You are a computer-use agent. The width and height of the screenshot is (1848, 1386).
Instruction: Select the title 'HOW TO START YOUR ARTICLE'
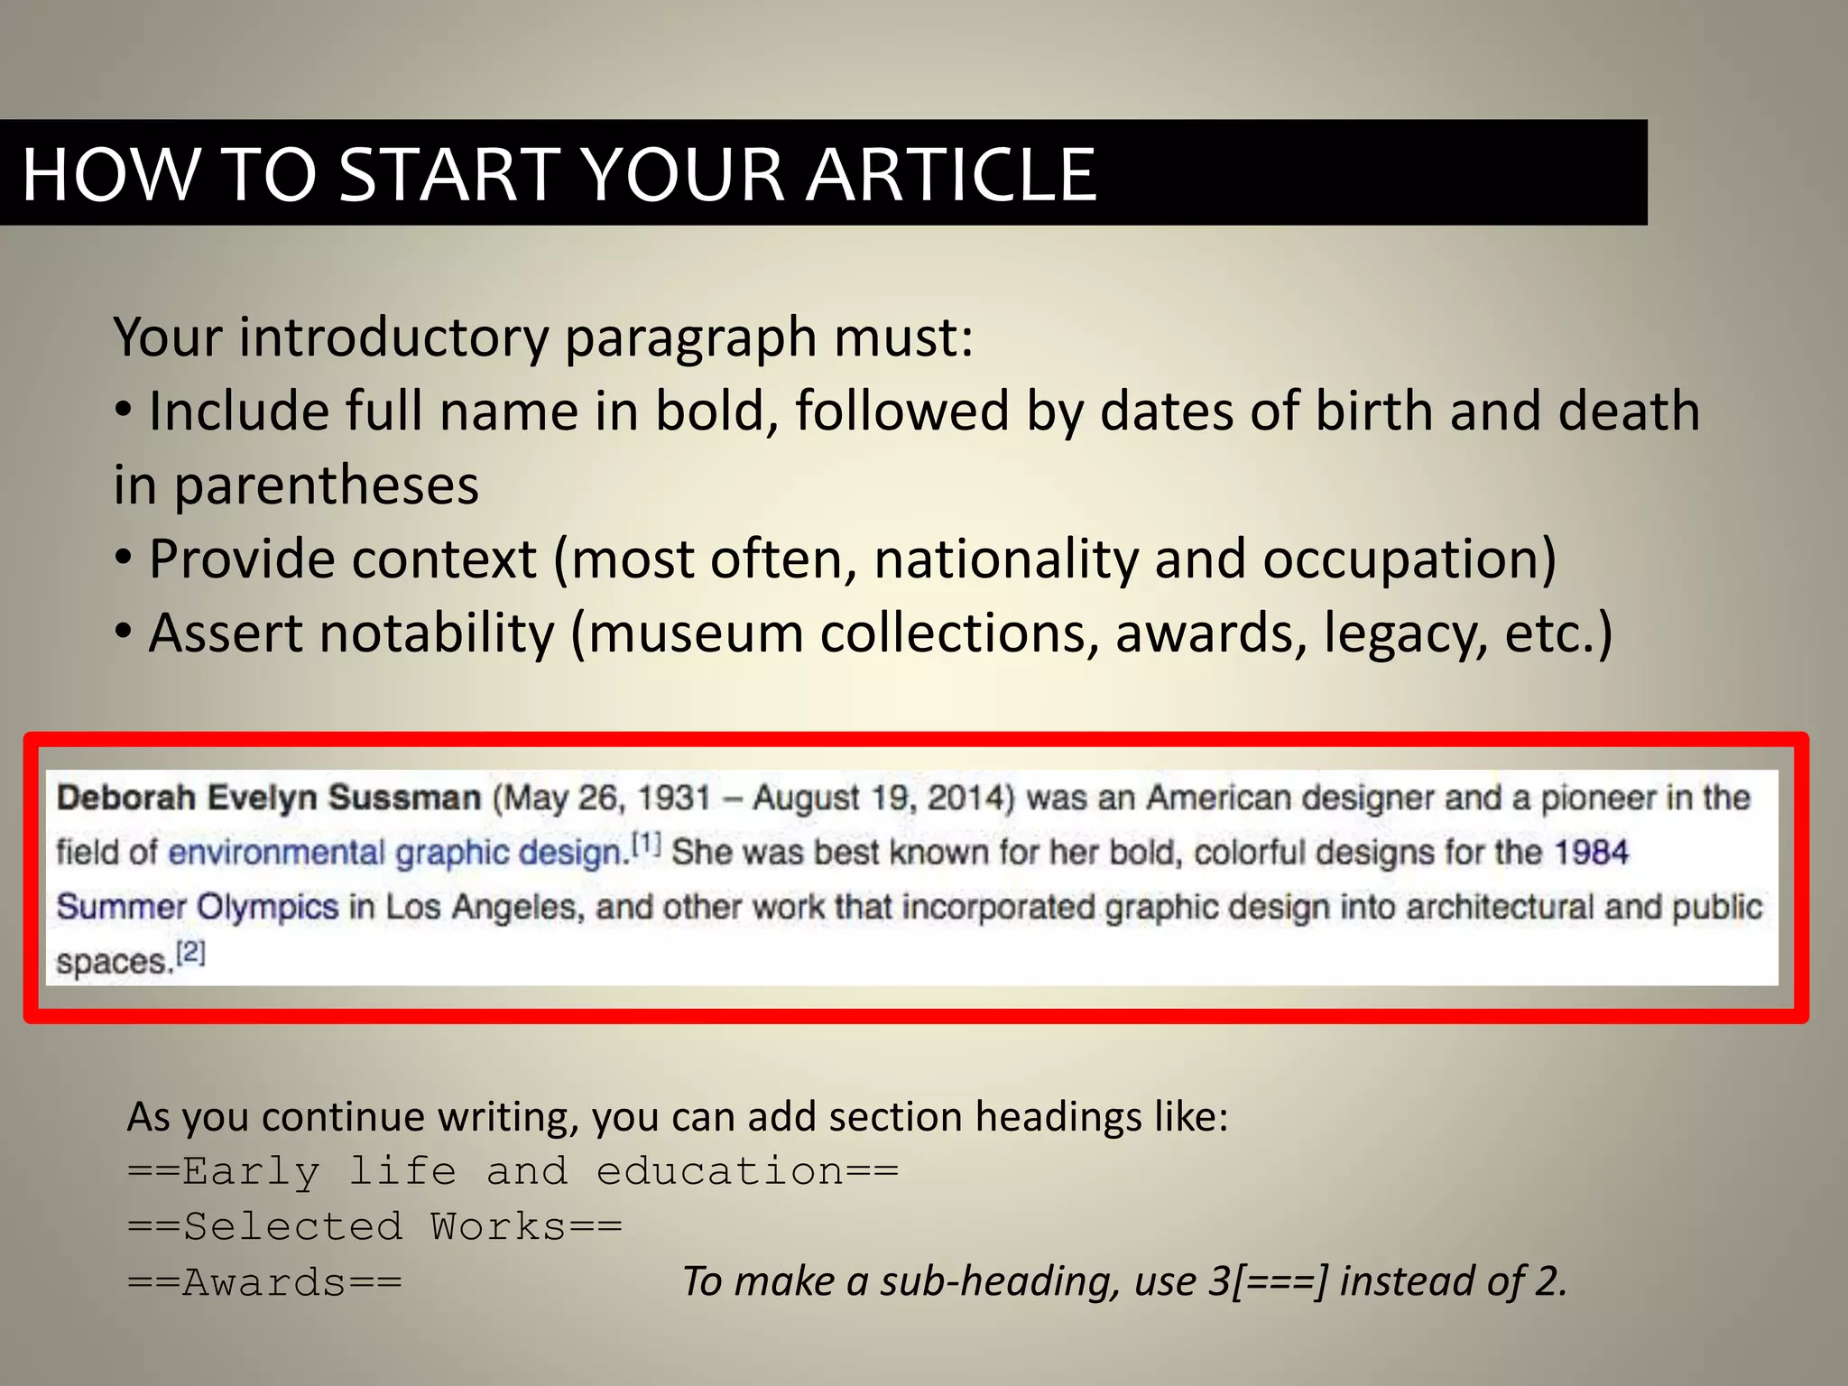click(559, 173)
